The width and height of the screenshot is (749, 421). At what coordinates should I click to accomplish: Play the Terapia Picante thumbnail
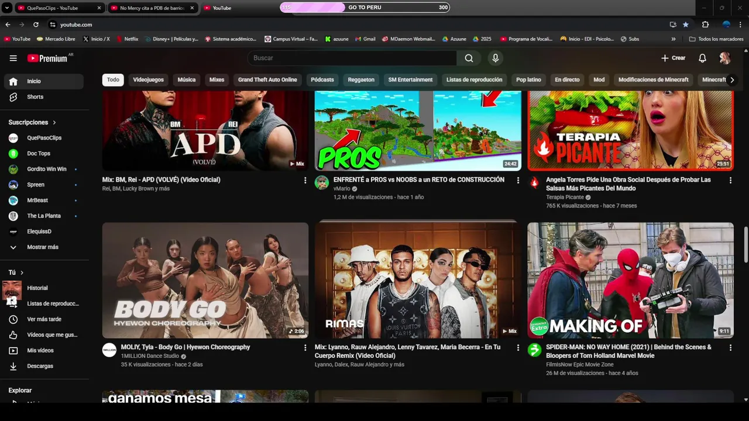(630, 130)
